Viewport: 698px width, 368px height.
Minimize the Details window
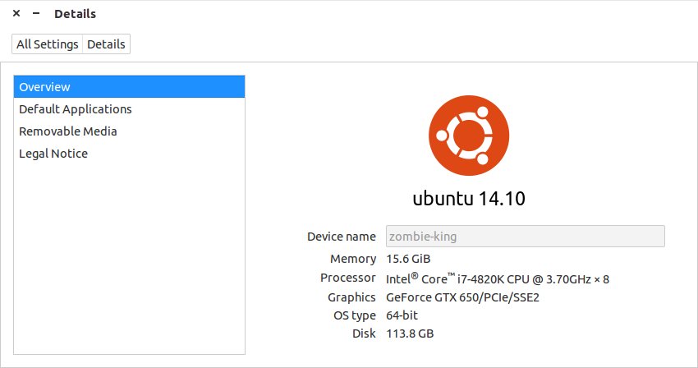point(36,13)
